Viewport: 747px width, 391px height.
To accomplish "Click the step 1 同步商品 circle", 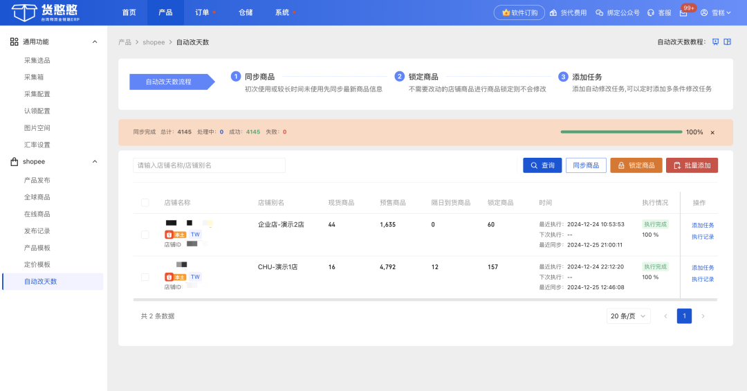I will click(x=236, y=77).
